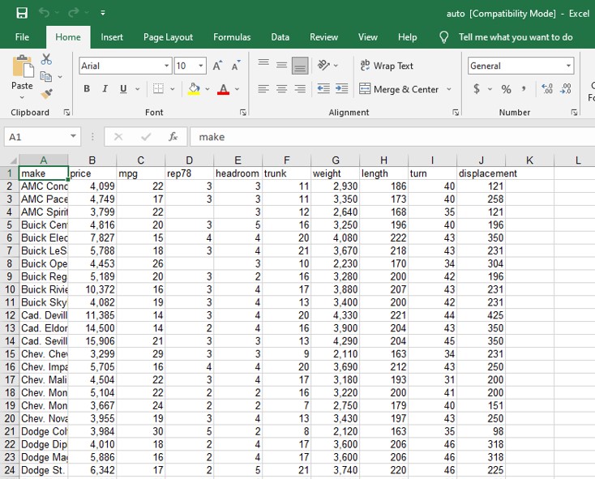
Task: Apply center horizontal alignment
Action: 281,89
